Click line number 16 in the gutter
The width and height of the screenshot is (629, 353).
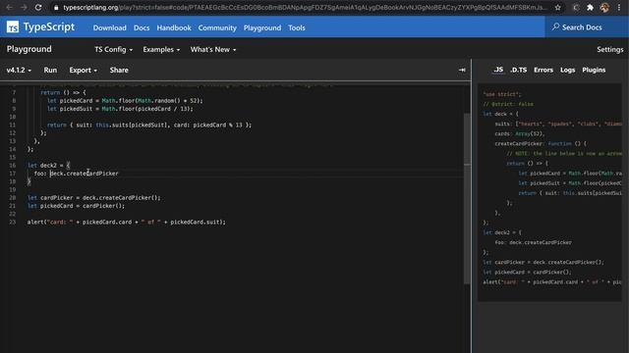(13, 166)
